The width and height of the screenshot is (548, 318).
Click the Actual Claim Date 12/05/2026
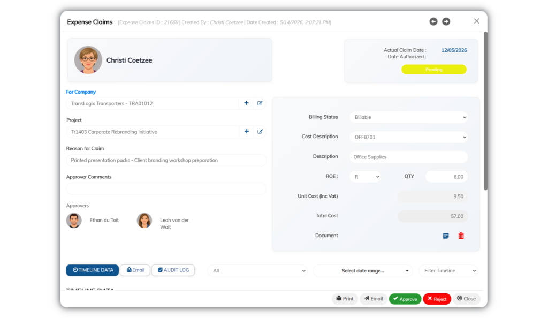[x=454, y=50]
